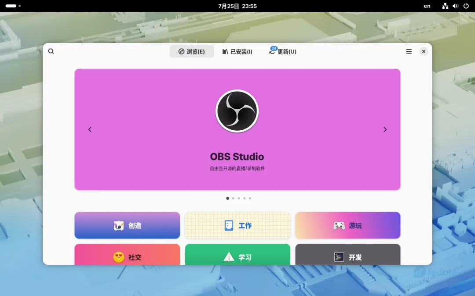
Task: Open the date and time calendar menu
Action: click(237, 6)
